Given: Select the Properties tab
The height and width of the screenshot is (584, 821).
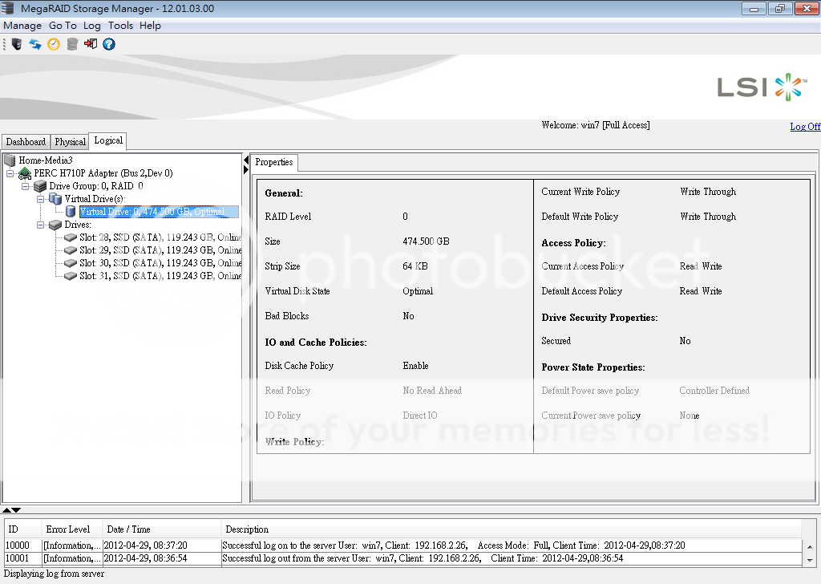Looking at the screenshot, I should pyautogui.click(x=274, y=162).
